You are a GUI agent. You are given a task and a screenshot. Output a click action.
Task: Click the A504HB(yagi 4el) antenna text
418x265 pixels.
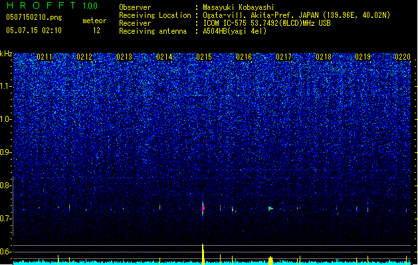click(235, 31)
